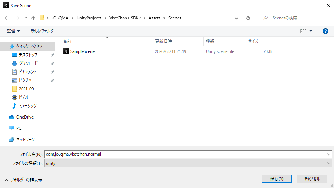Click the Unity icon in title bar
The image size is (334, 188).
[x=6, y=5]
